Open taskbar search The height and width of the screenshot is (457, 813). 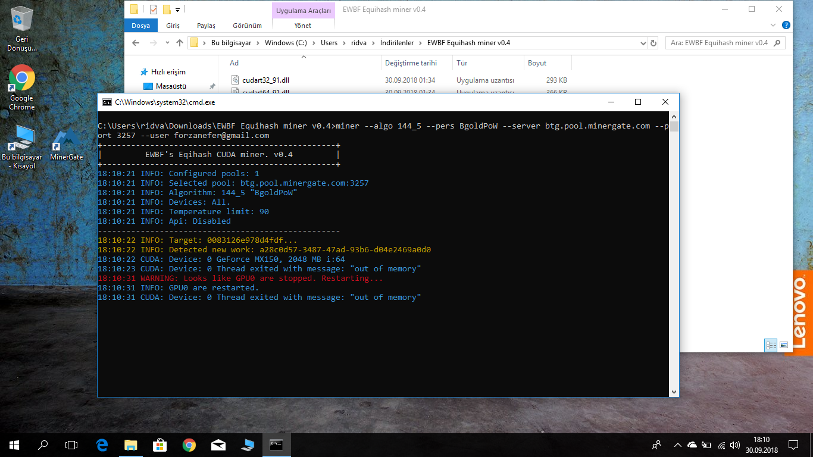pyautogui.click(x=43, y=445)
